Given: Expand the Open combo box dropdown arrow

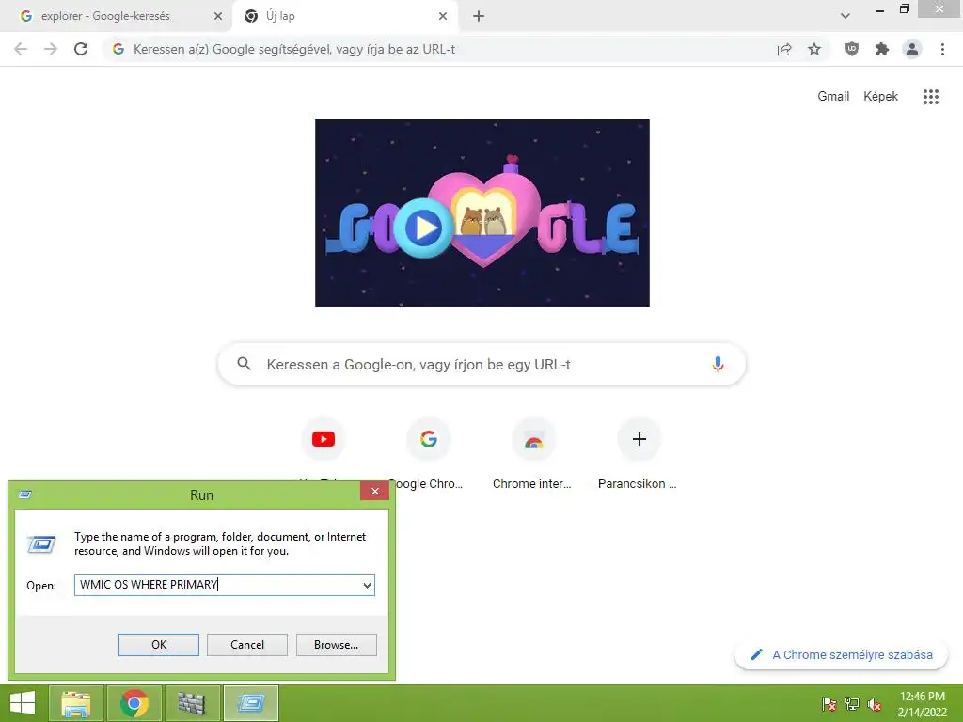Looking at the screenshot, I should click(x=367, y=585).
